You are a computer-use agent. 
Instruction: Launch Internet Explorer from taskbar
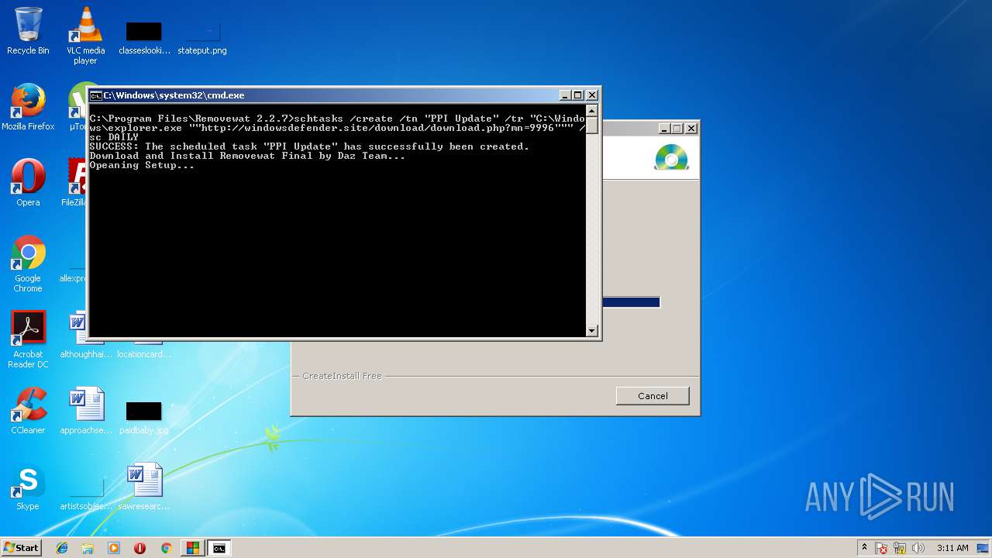coord(62,548)
